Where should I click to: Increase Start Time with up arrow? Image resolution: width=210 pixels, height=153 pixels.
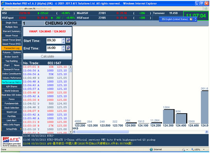point(63,39)
